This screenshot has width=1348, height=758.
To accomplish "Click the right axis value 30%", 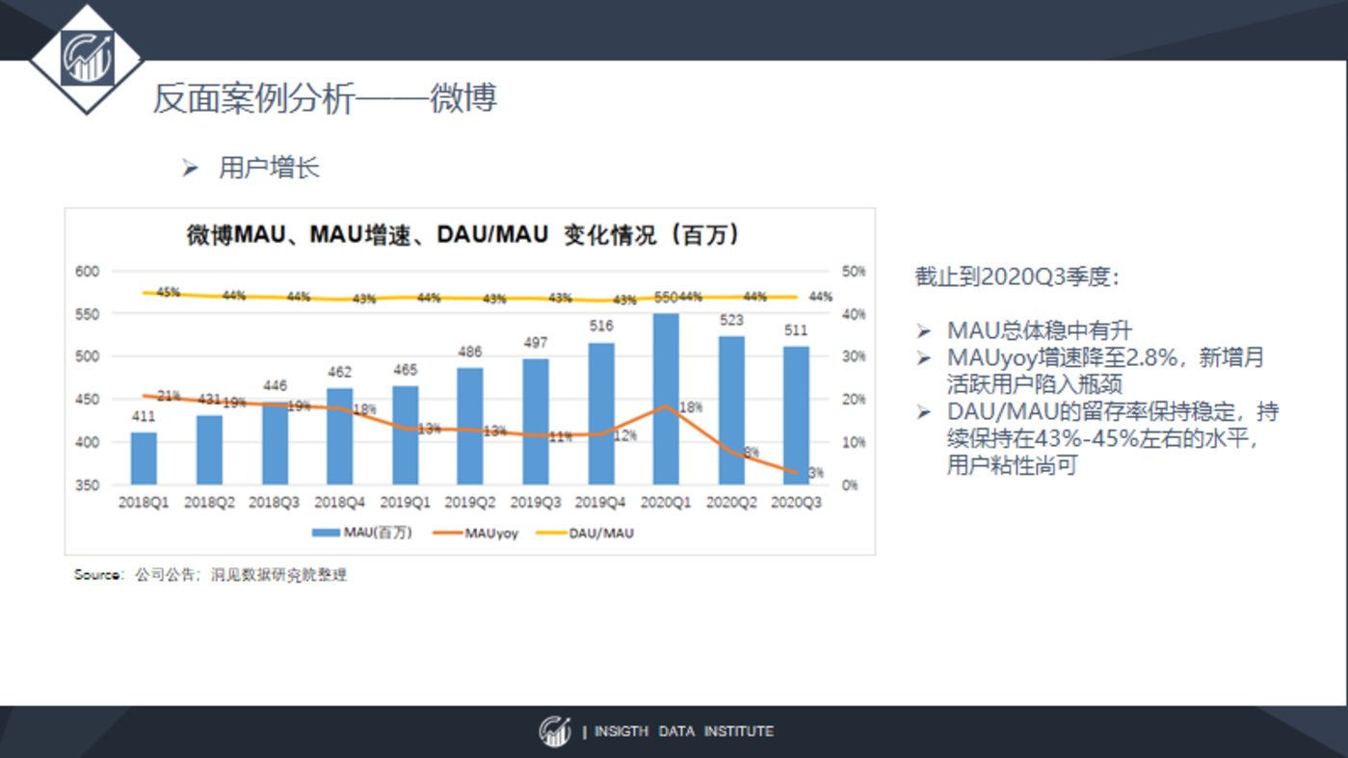I will (x=854, y=356).
